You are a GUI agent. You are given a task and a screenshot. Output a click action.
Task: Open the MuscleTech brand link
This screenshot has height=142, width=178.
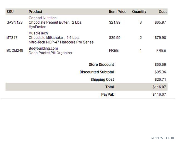38,33
